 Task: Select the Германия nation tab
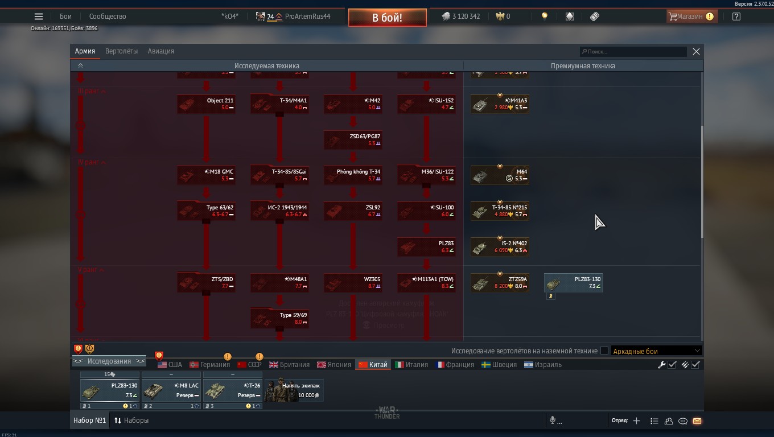[210, 365]
